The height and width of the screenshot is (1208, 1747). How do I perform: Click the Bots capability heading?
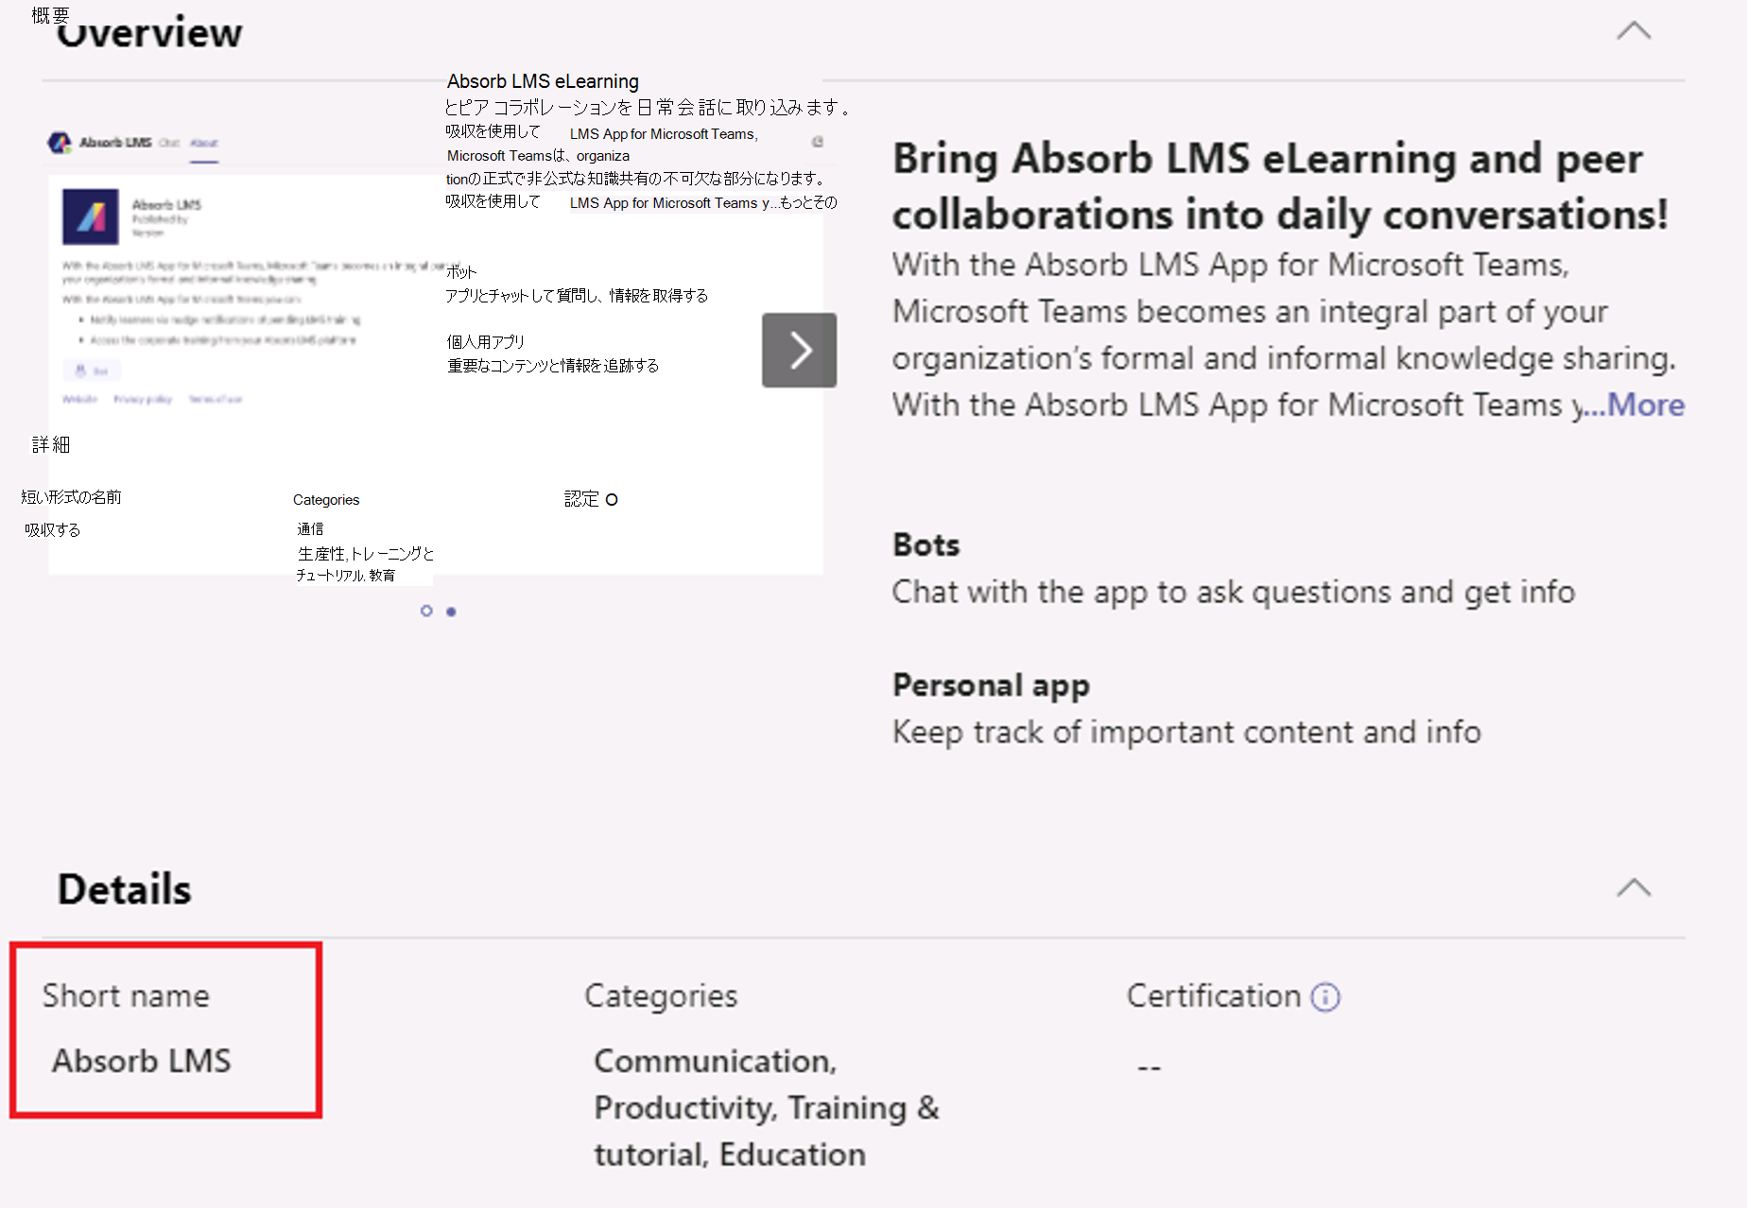925,545
